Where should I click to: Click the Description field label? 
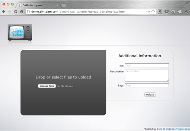click(117, 72)
